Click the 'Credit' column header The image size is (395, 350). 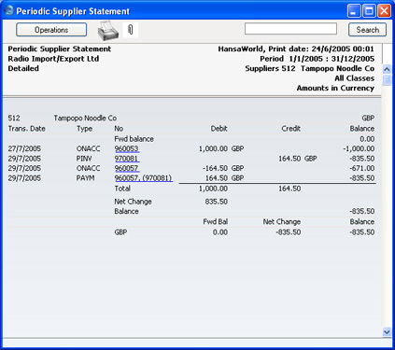(x=291, y=129)
